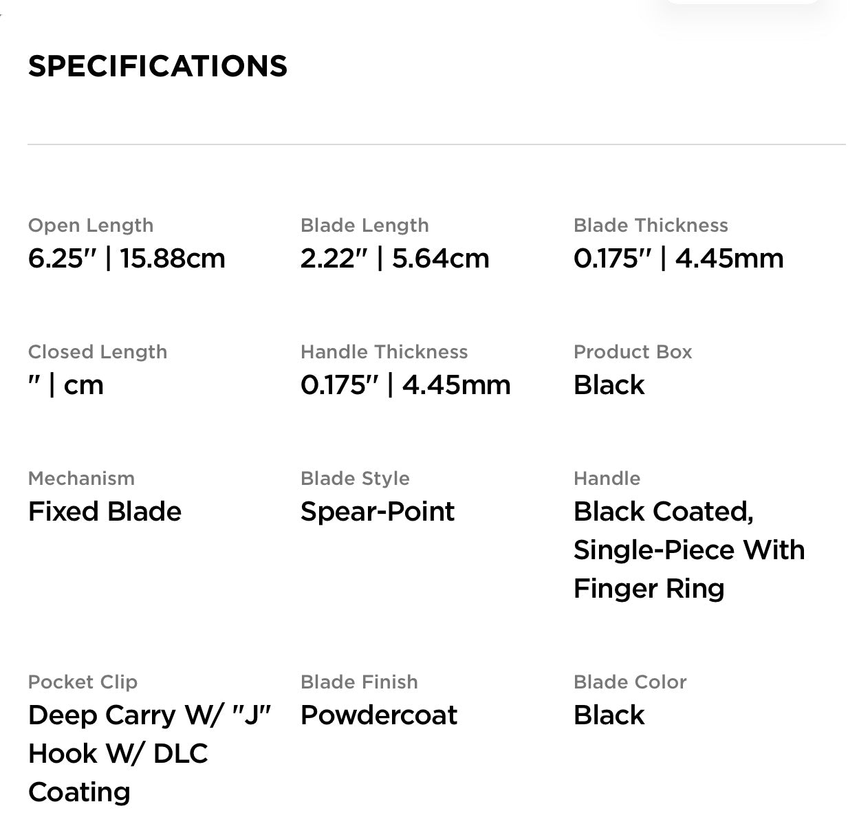
Task: Select the Blade Length label
Action: click(365, 226)
